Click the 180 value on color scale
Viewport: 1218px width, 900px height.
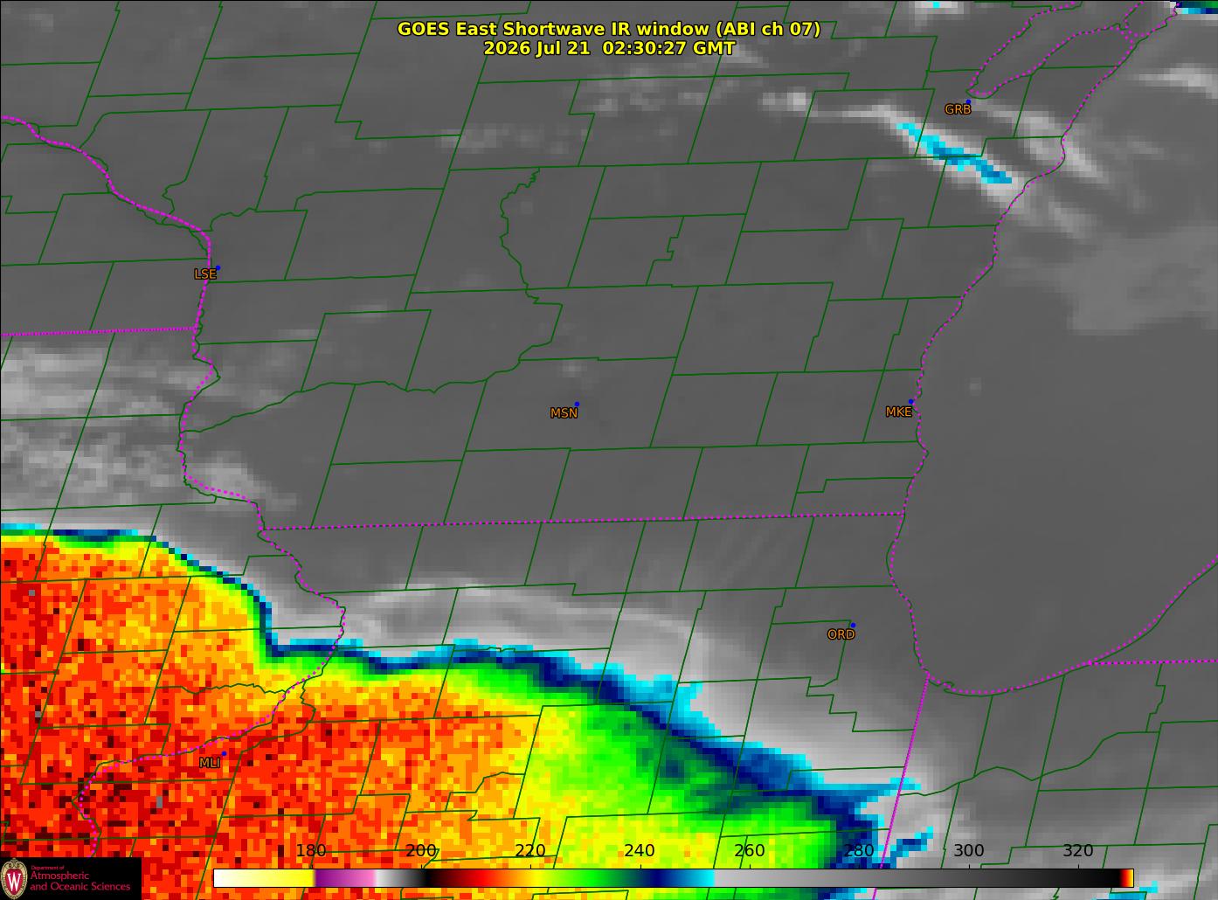pyautogui.click(x=311, y=851)
